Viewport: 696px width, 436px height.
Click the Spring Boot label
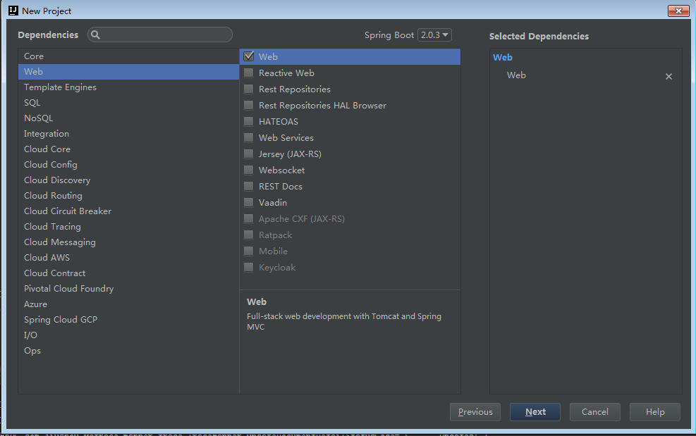pos(389,35)
